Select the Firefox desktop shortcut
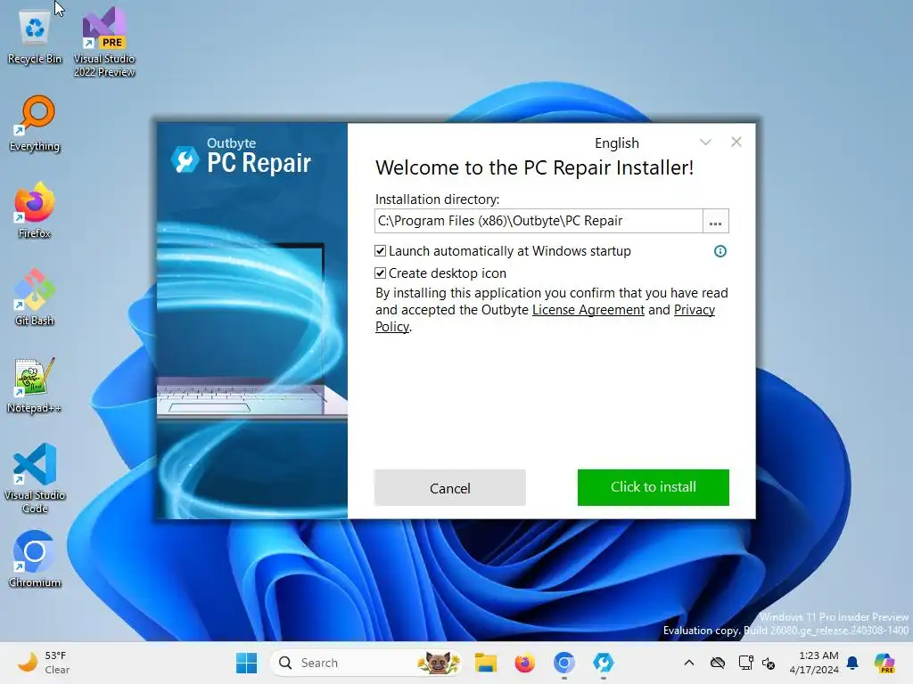Screen dimensions: 913x684 [x=35, y=210]
